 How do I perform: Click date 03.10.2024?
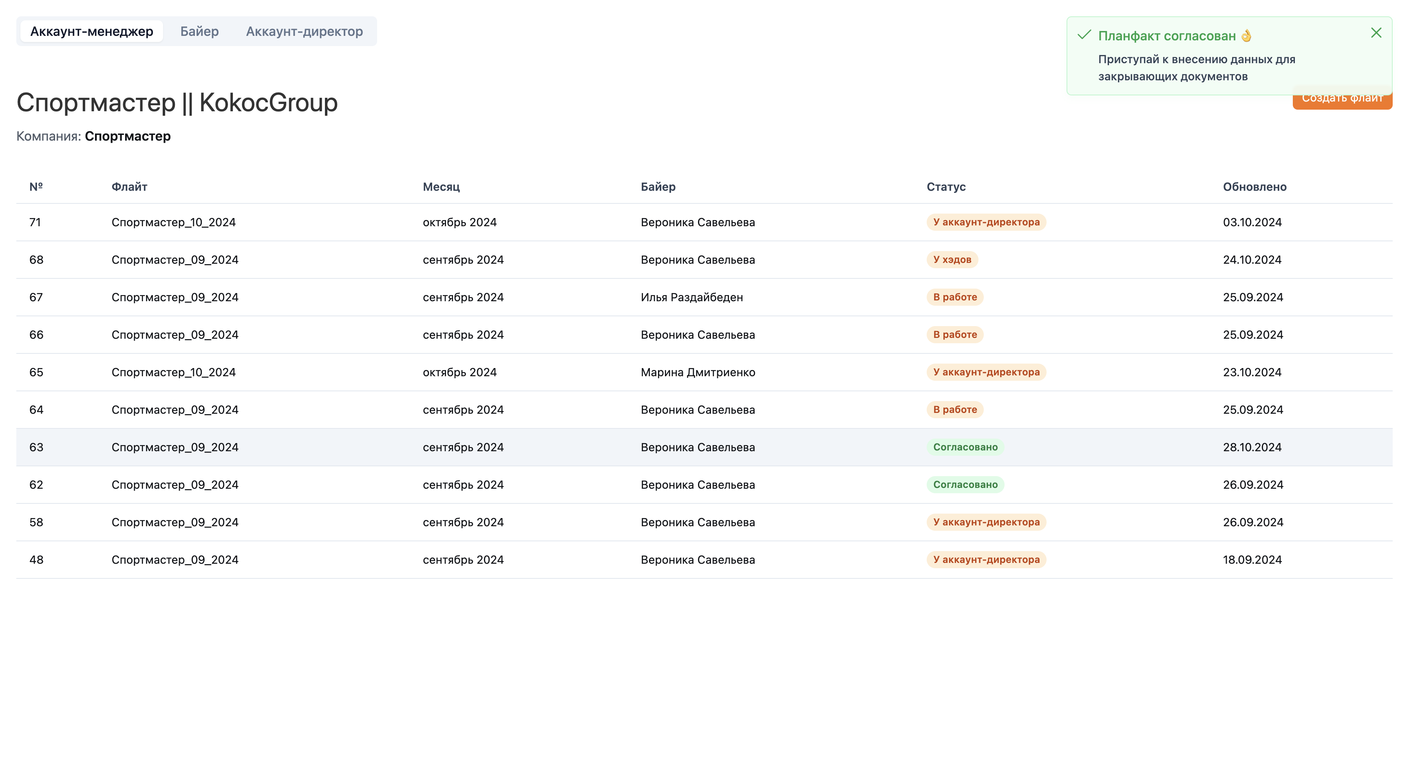pyautogui.click(x=1252, y=222)
